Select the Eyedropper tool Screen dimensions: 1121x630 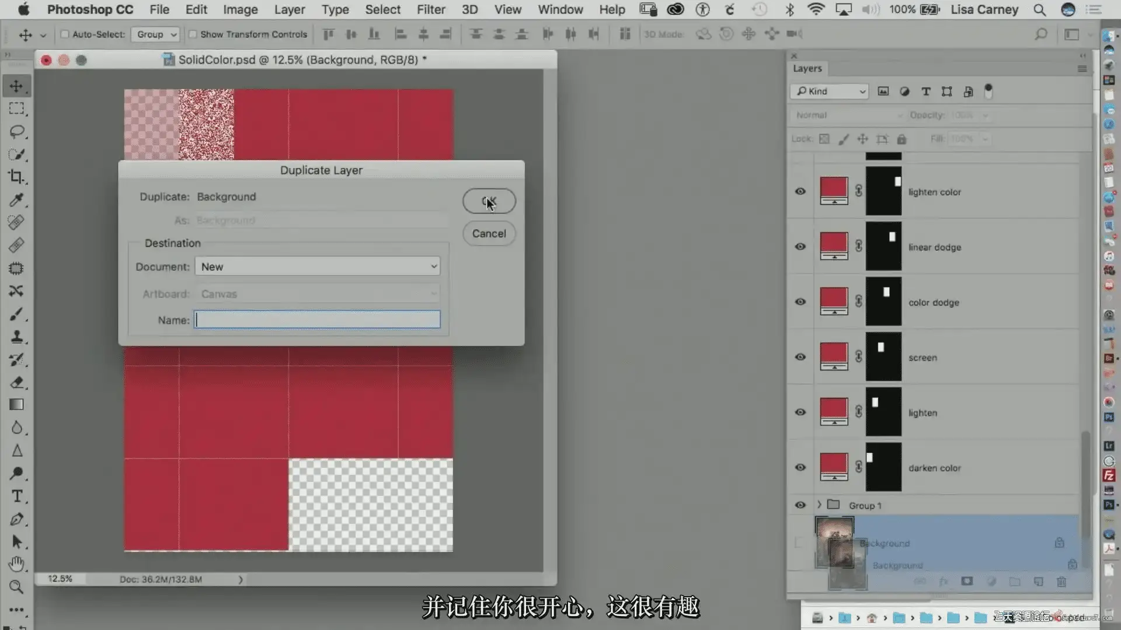point(16,199)
